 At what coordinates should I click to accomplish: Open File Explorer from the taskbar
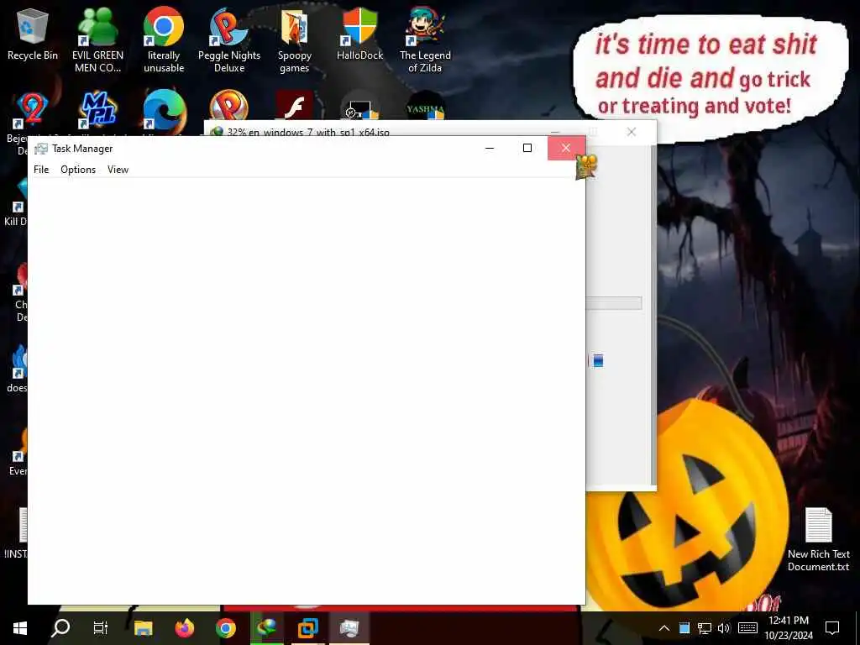pyautogui.click(x=143, y=628)
